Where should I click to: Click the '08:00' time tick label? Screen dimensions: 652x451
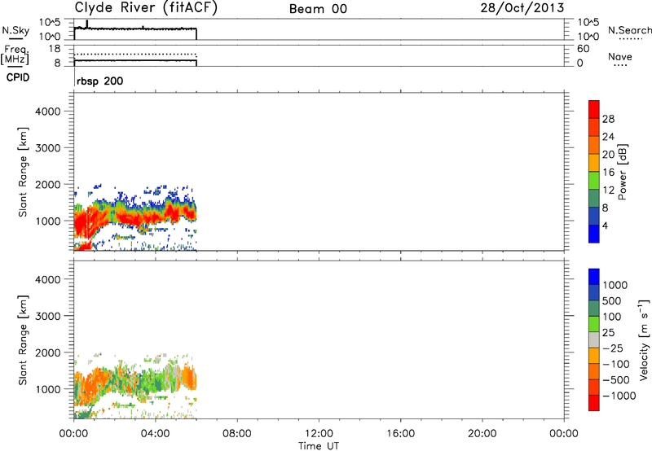click(x=237, y=434)
